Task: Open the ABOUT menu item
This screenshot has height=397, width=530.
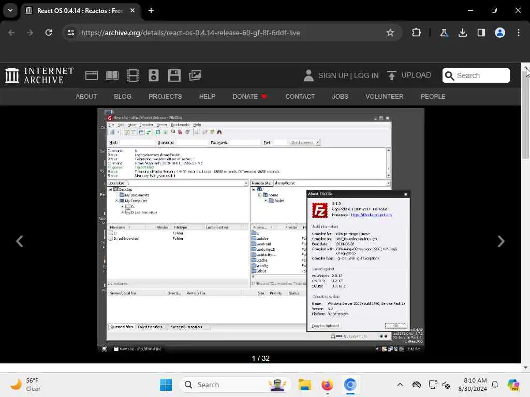Action: click(86, 97)
